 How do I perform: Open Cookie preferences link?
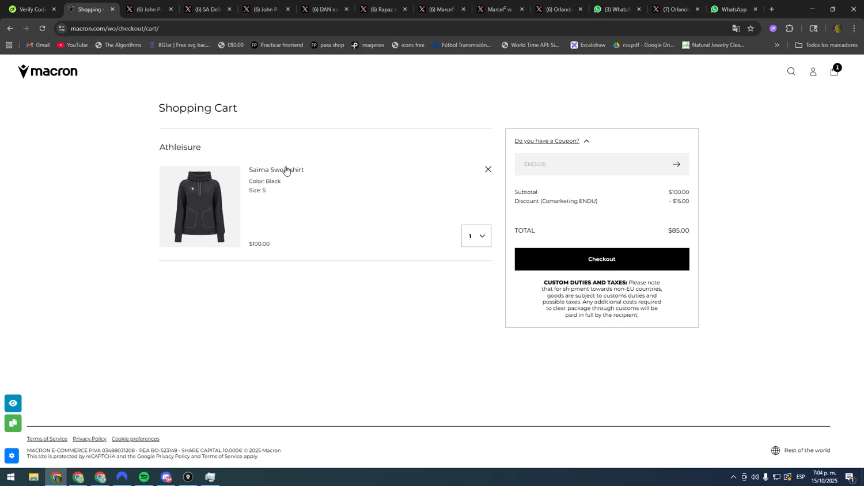[135, 439]
